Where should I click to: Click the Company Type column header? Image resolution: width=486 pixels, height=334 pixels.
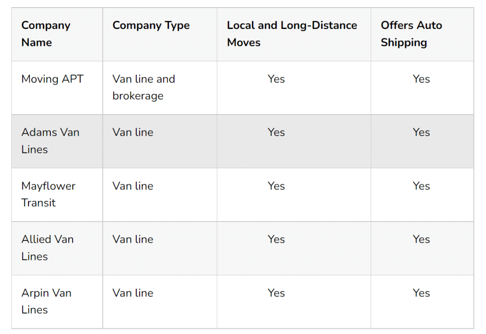(x=159, y=34)
